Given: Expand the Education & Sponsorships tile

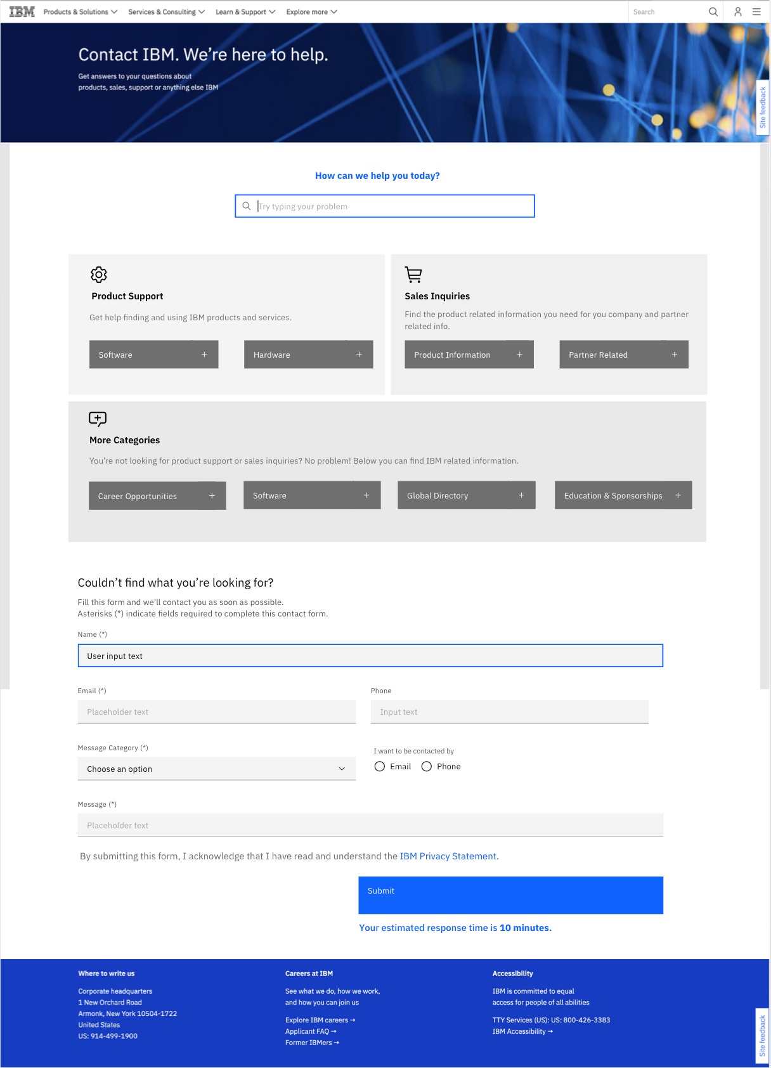Looking at the screenshot, I should click(x=623, y=495).
